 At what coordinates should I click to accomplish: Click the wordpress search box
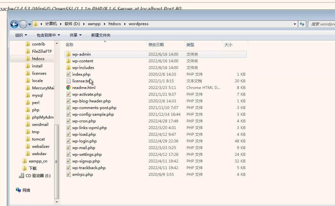(322, 24)
